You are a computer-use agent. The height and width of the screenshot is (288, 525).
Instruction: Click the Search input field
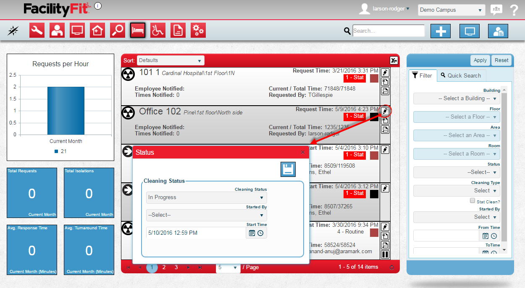[388, 31]
